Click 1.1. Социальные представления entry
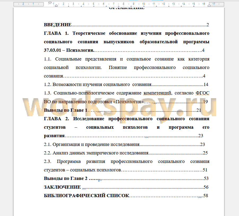Image resolution: width=239 pixels, height=216 pixels. pos(127,59)
